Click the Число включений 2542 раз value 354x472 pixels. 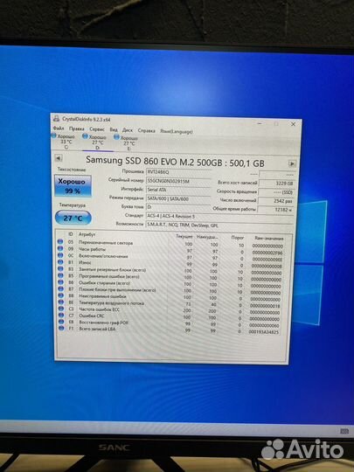click(276, 200)
